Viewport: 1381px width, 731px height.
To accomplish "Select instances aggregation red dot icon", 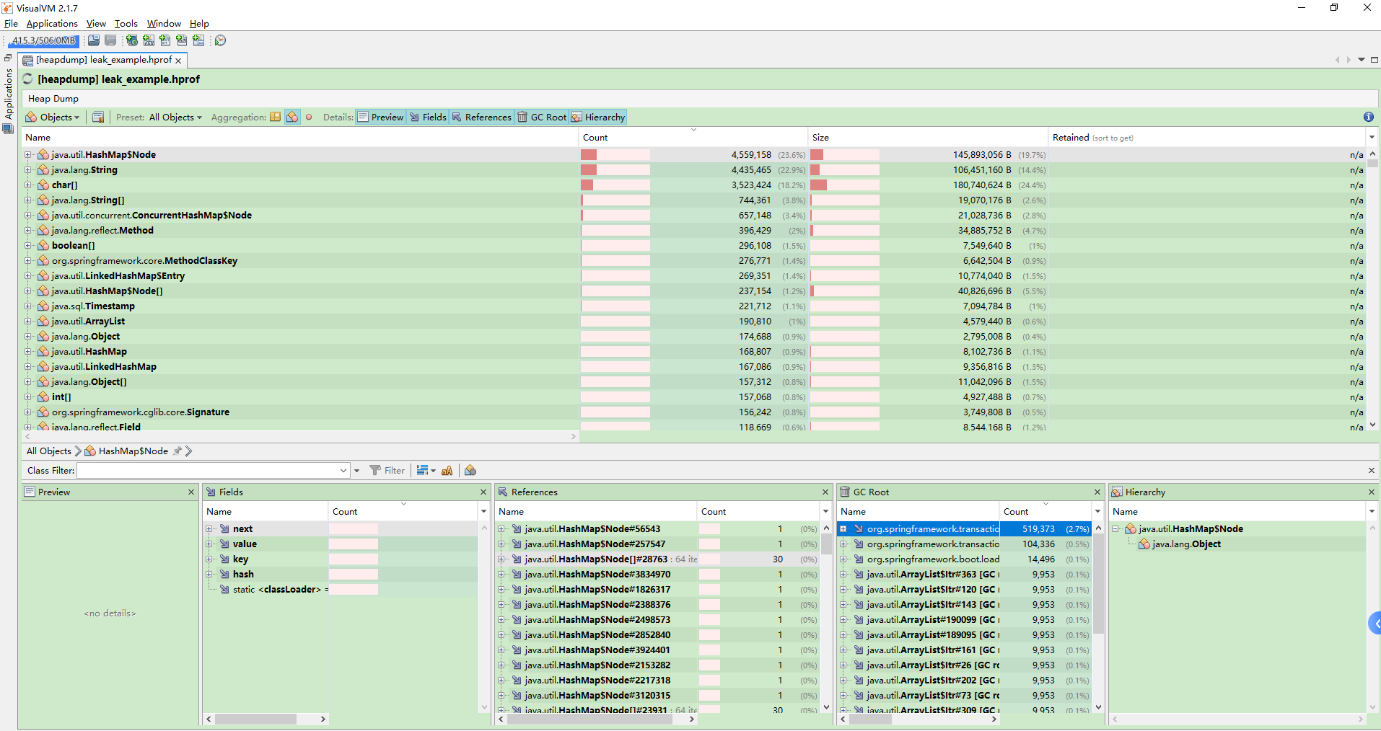I will [x=309, y=117].
